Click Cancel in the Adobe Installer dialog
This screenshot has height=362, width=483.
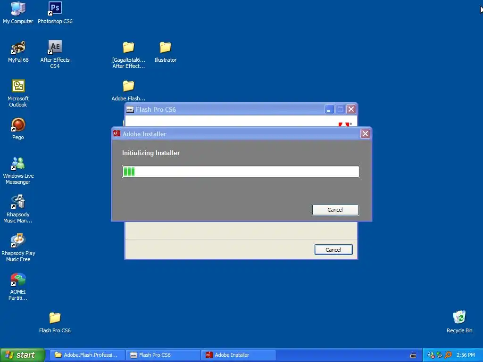coord(335,210)
